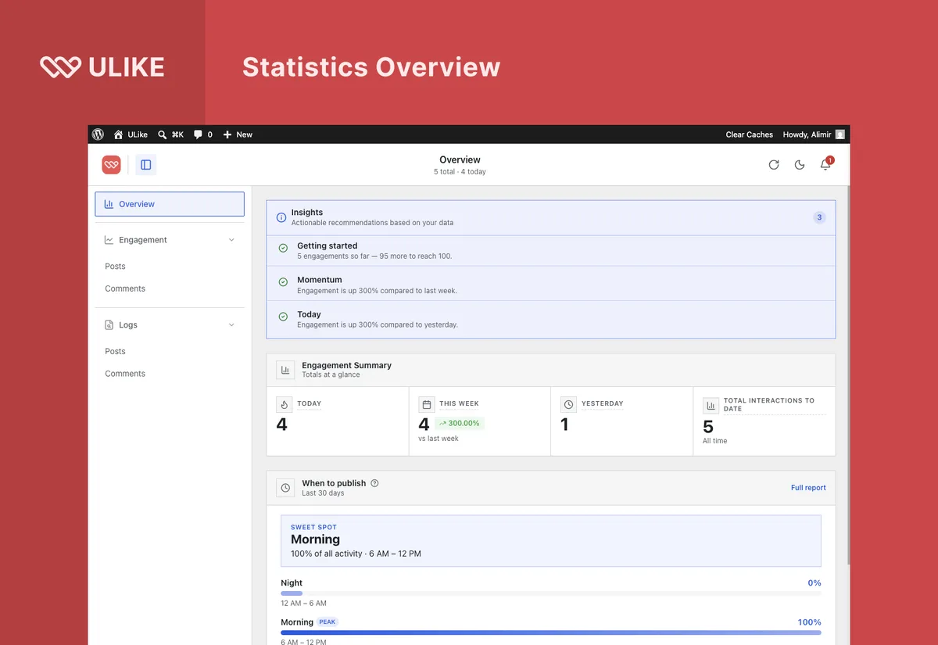This screenshot has width=938, height=645.
Task: Click 'vs last week' text
Action: coord(439,439)
